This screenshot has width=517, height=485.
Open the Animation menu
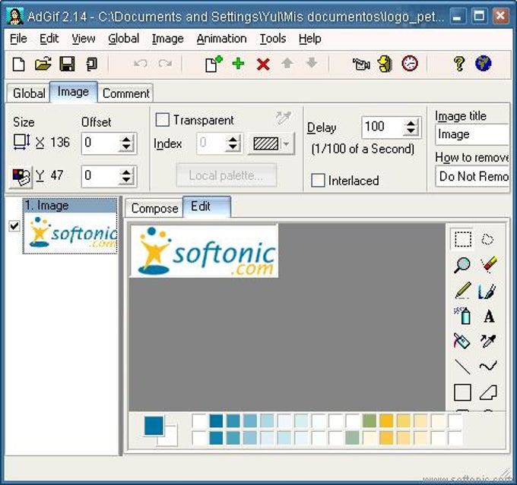tap(221, 39)
